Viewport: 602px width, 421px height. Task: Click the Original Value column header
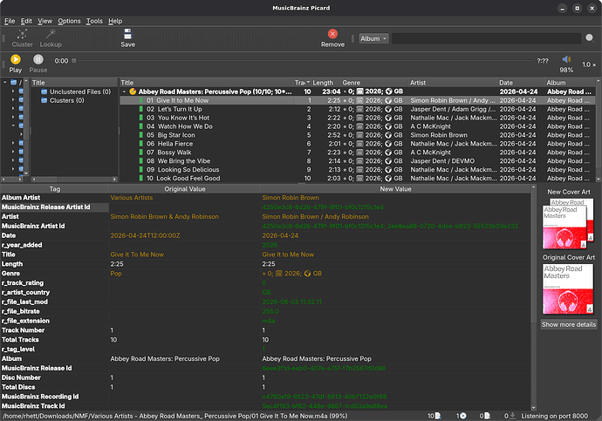tap(185, 189)
